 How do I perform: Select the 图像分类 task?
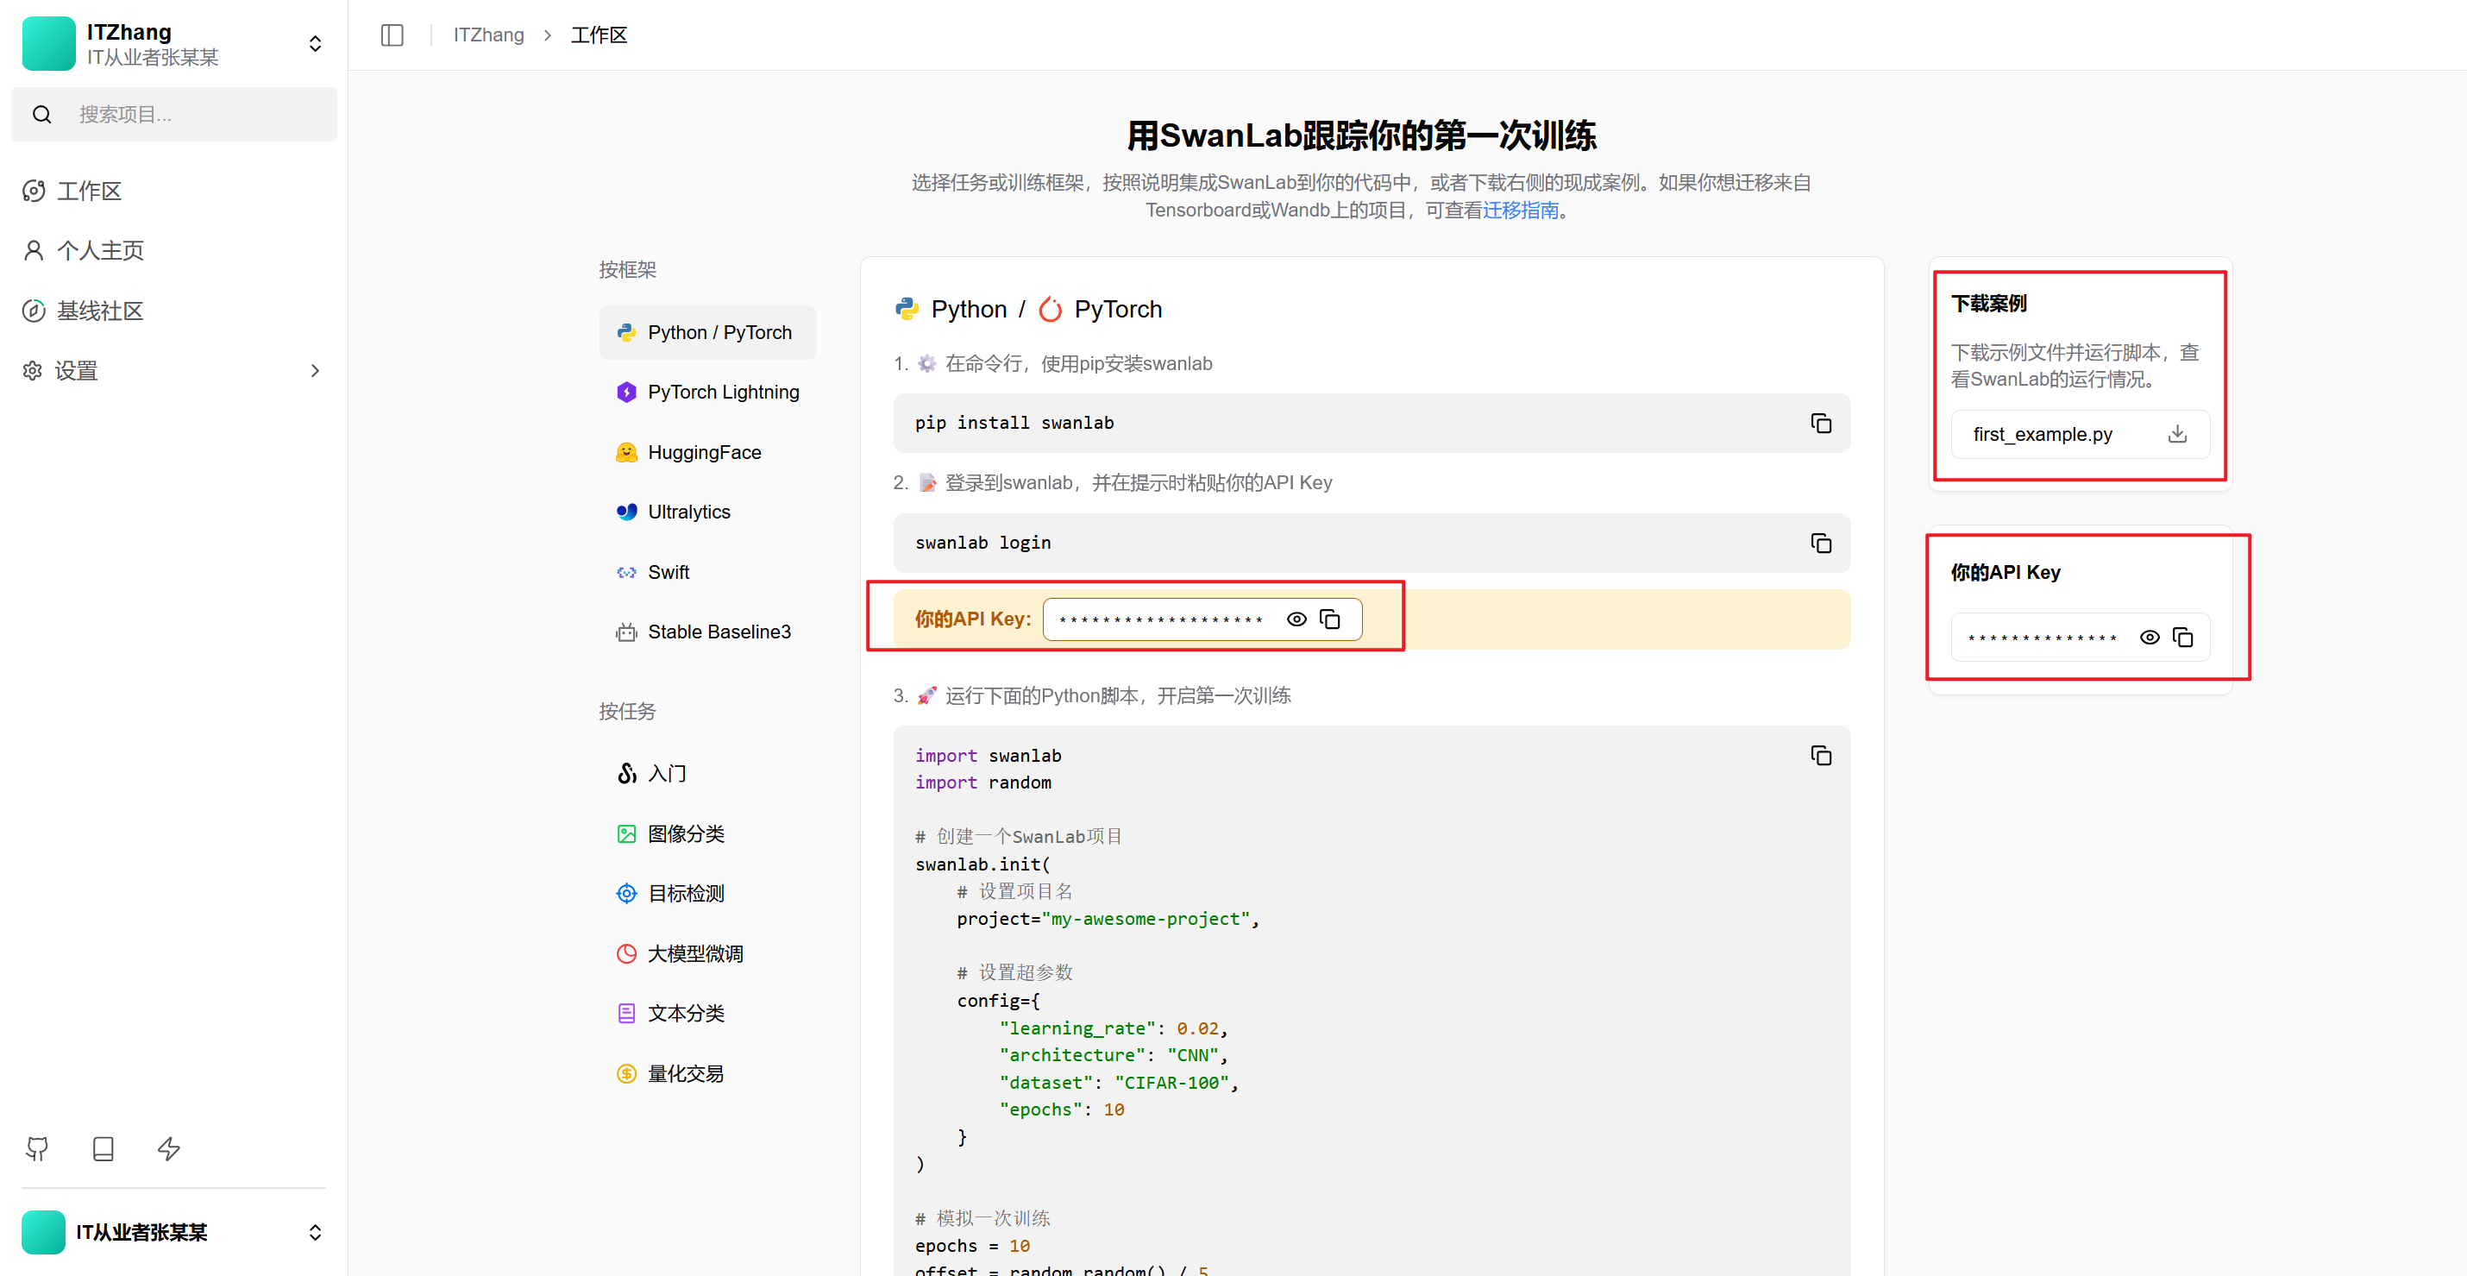[706, 833]
